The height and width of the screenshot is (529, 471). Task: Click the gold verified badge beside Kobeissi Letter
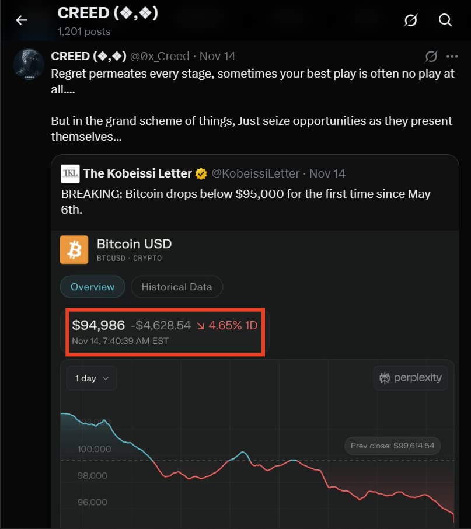(201, 173)
